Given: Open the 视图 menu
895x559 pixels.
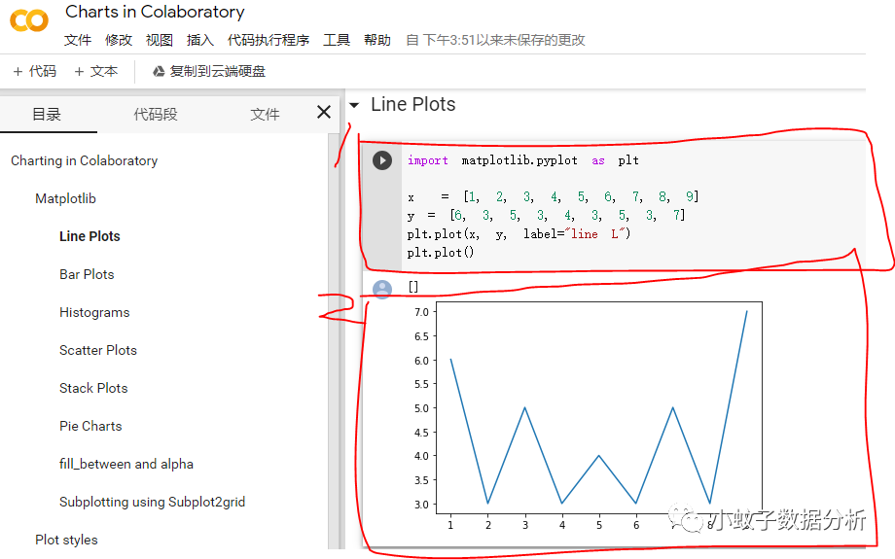Looking at the screenshot, I should pos(160,40).
